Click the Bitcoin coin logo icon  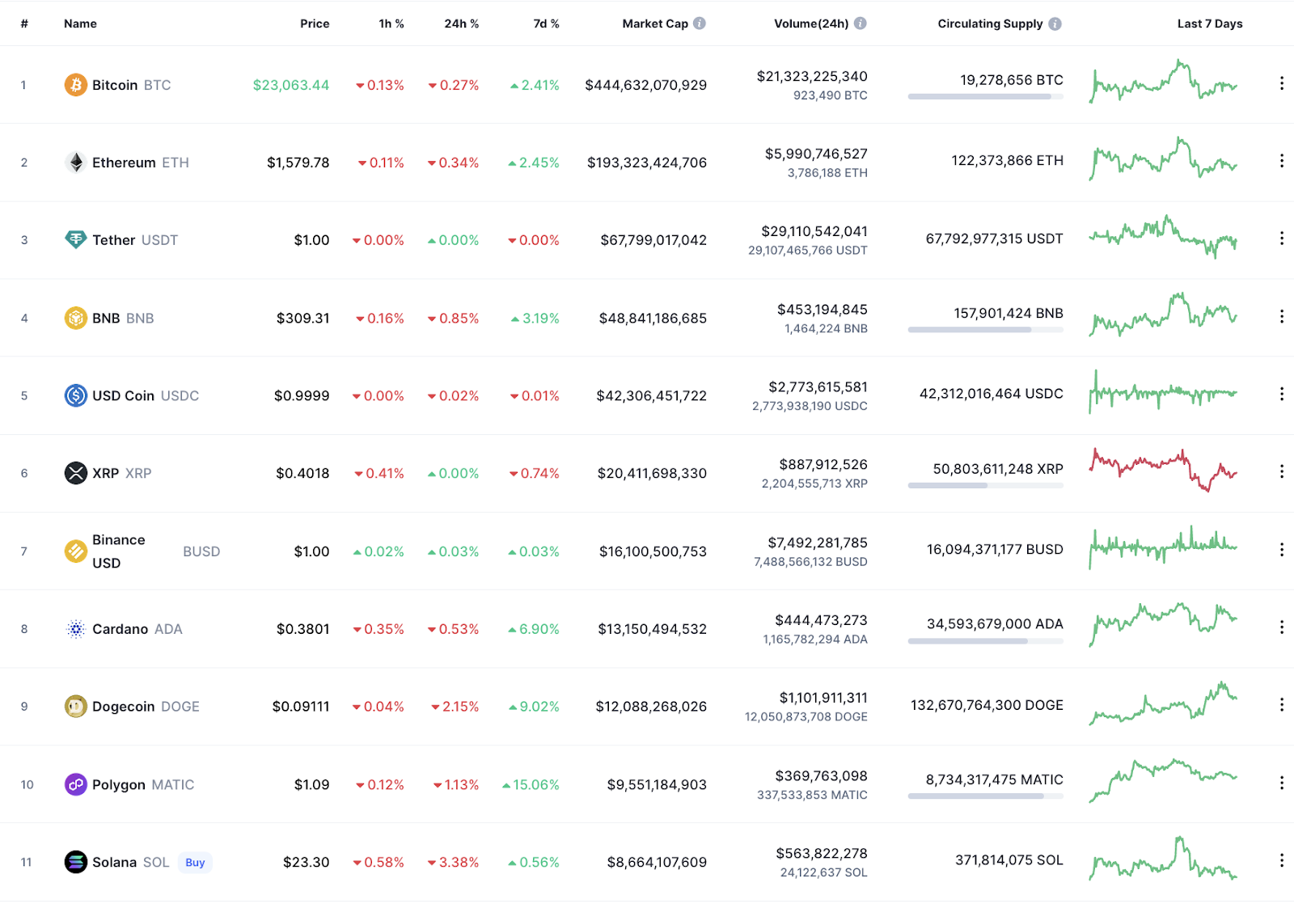(75, 85)
